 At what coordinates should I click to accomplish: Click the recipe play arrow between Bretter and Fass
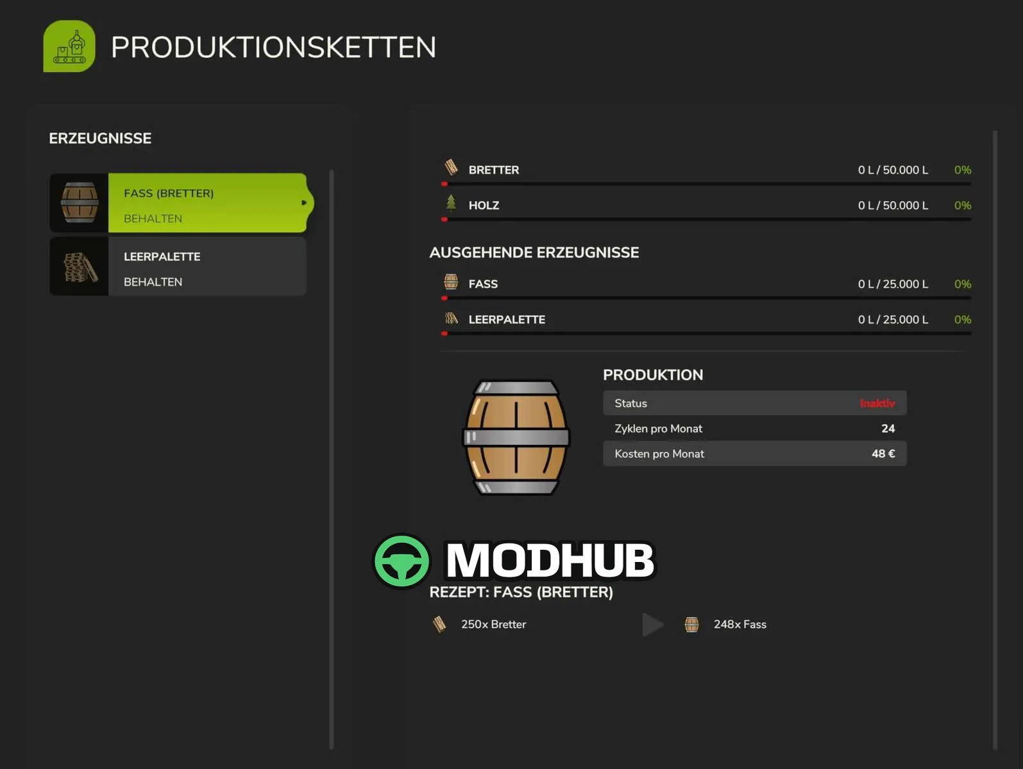652,624
